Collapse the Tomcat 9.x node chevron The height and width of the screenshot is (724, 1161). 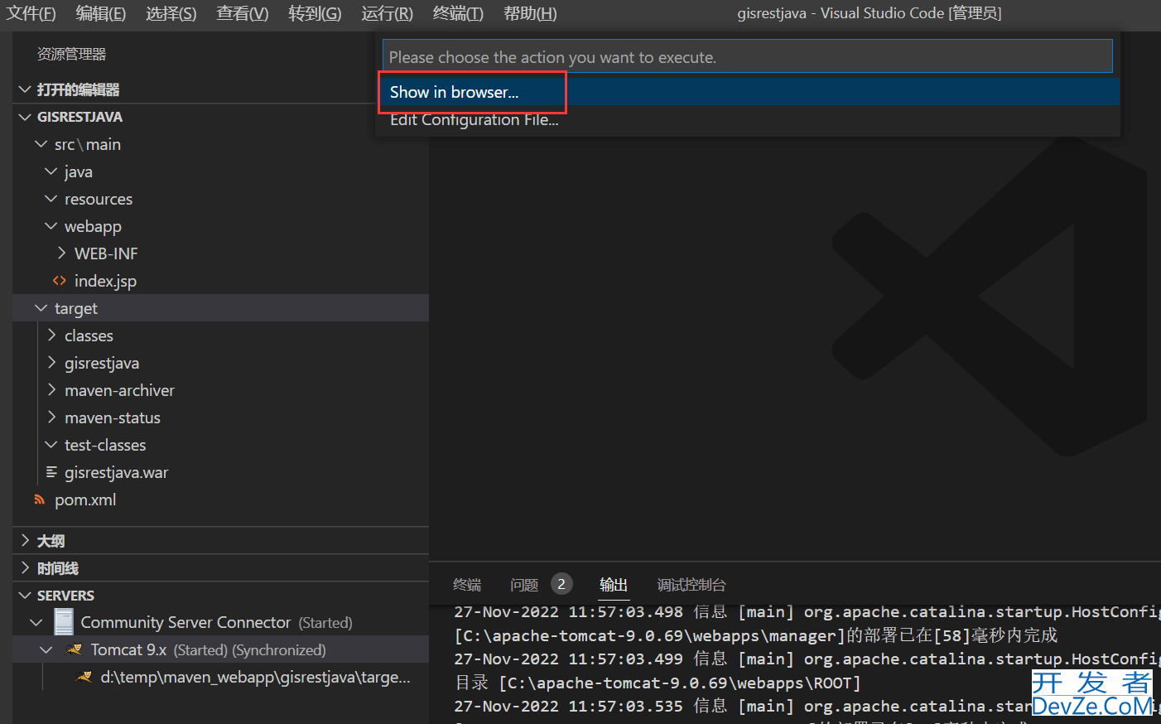(46, 650)
